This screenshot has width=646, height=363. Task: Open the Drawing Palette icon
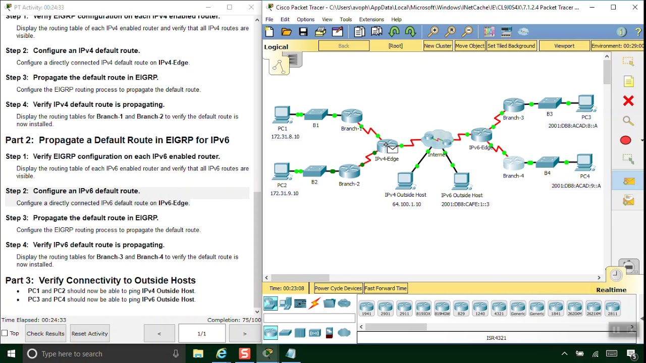[x=489, y=32]
